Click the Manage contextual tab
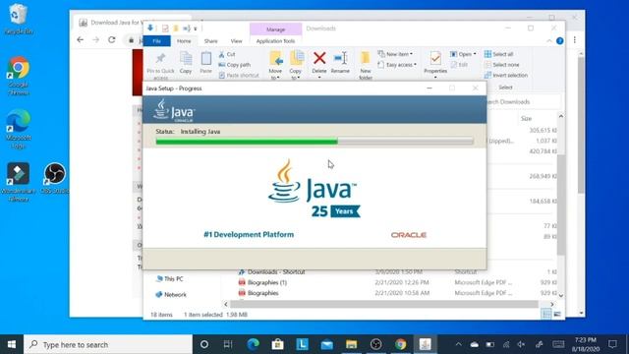Image resolution: width=629 pixels, height=354 pixels. (x=275, y=29)
